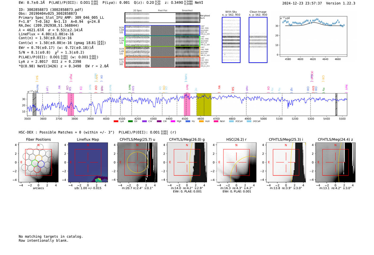The width and height of the screenshot is (374, 255).
Task: Click the HSC-DEX Possible Matches line
Action: [x=98, y=132]
